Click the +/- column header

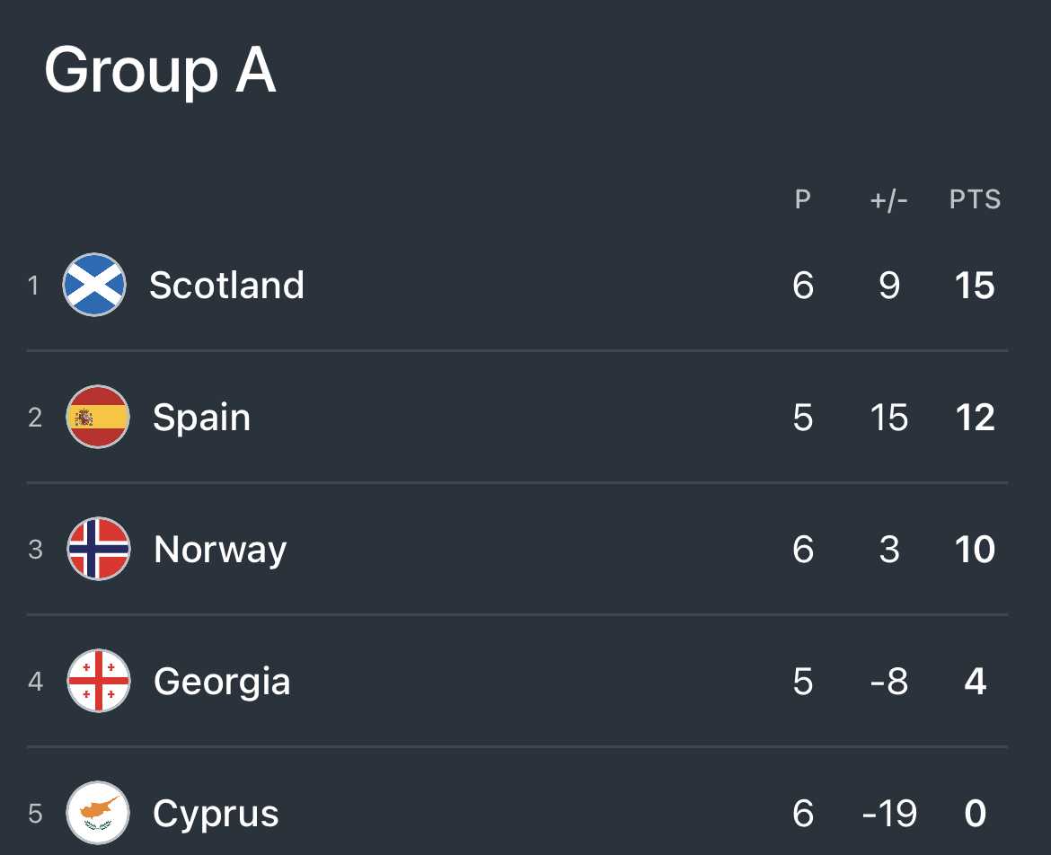(888, 199)
